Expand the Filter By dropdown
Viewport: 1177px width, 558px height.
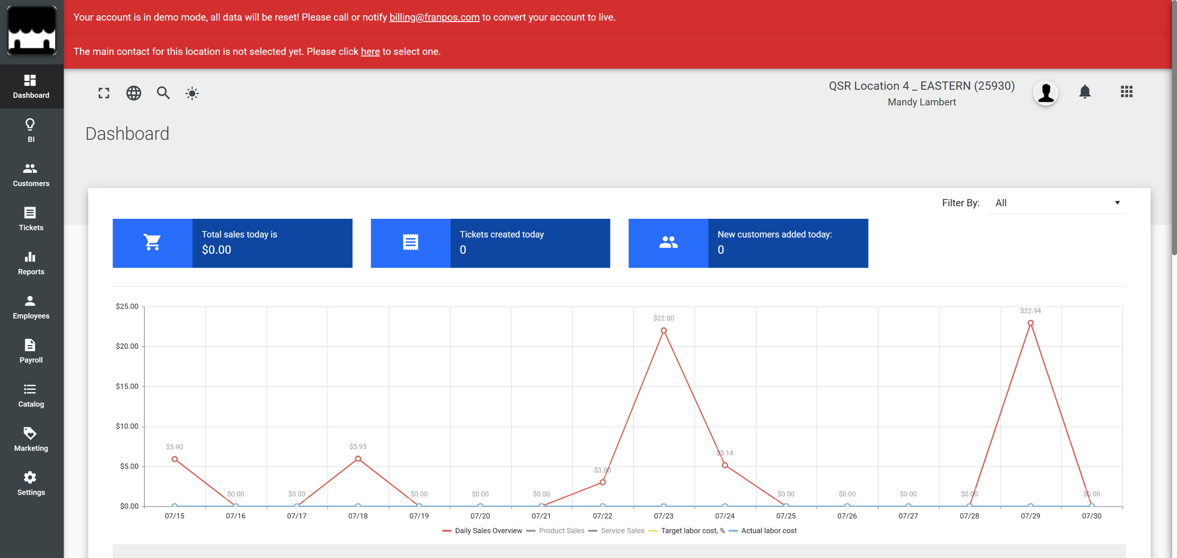[x=1057, y=203]
